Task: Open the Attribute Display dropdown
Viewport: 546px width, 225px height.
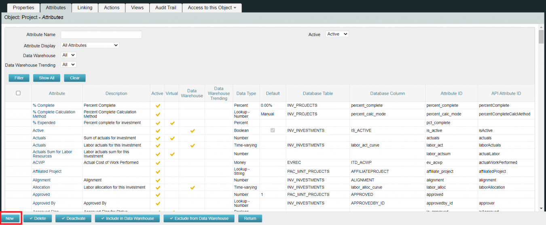Action: 90,45
